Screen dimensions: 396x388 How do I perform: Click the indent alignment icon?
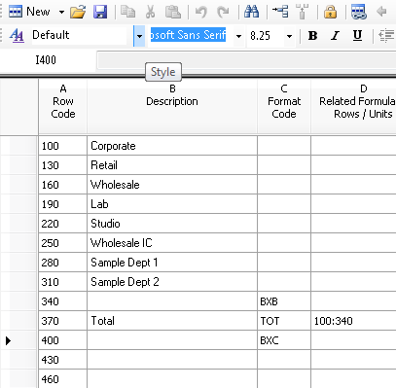coord(386,36)
